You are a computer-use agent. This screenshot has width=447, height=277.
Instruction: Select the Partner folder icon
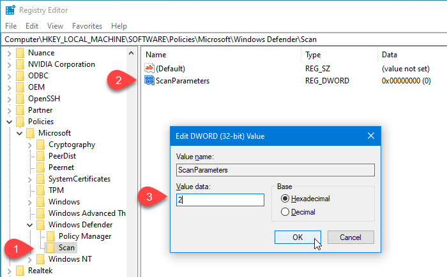[20, 110]
